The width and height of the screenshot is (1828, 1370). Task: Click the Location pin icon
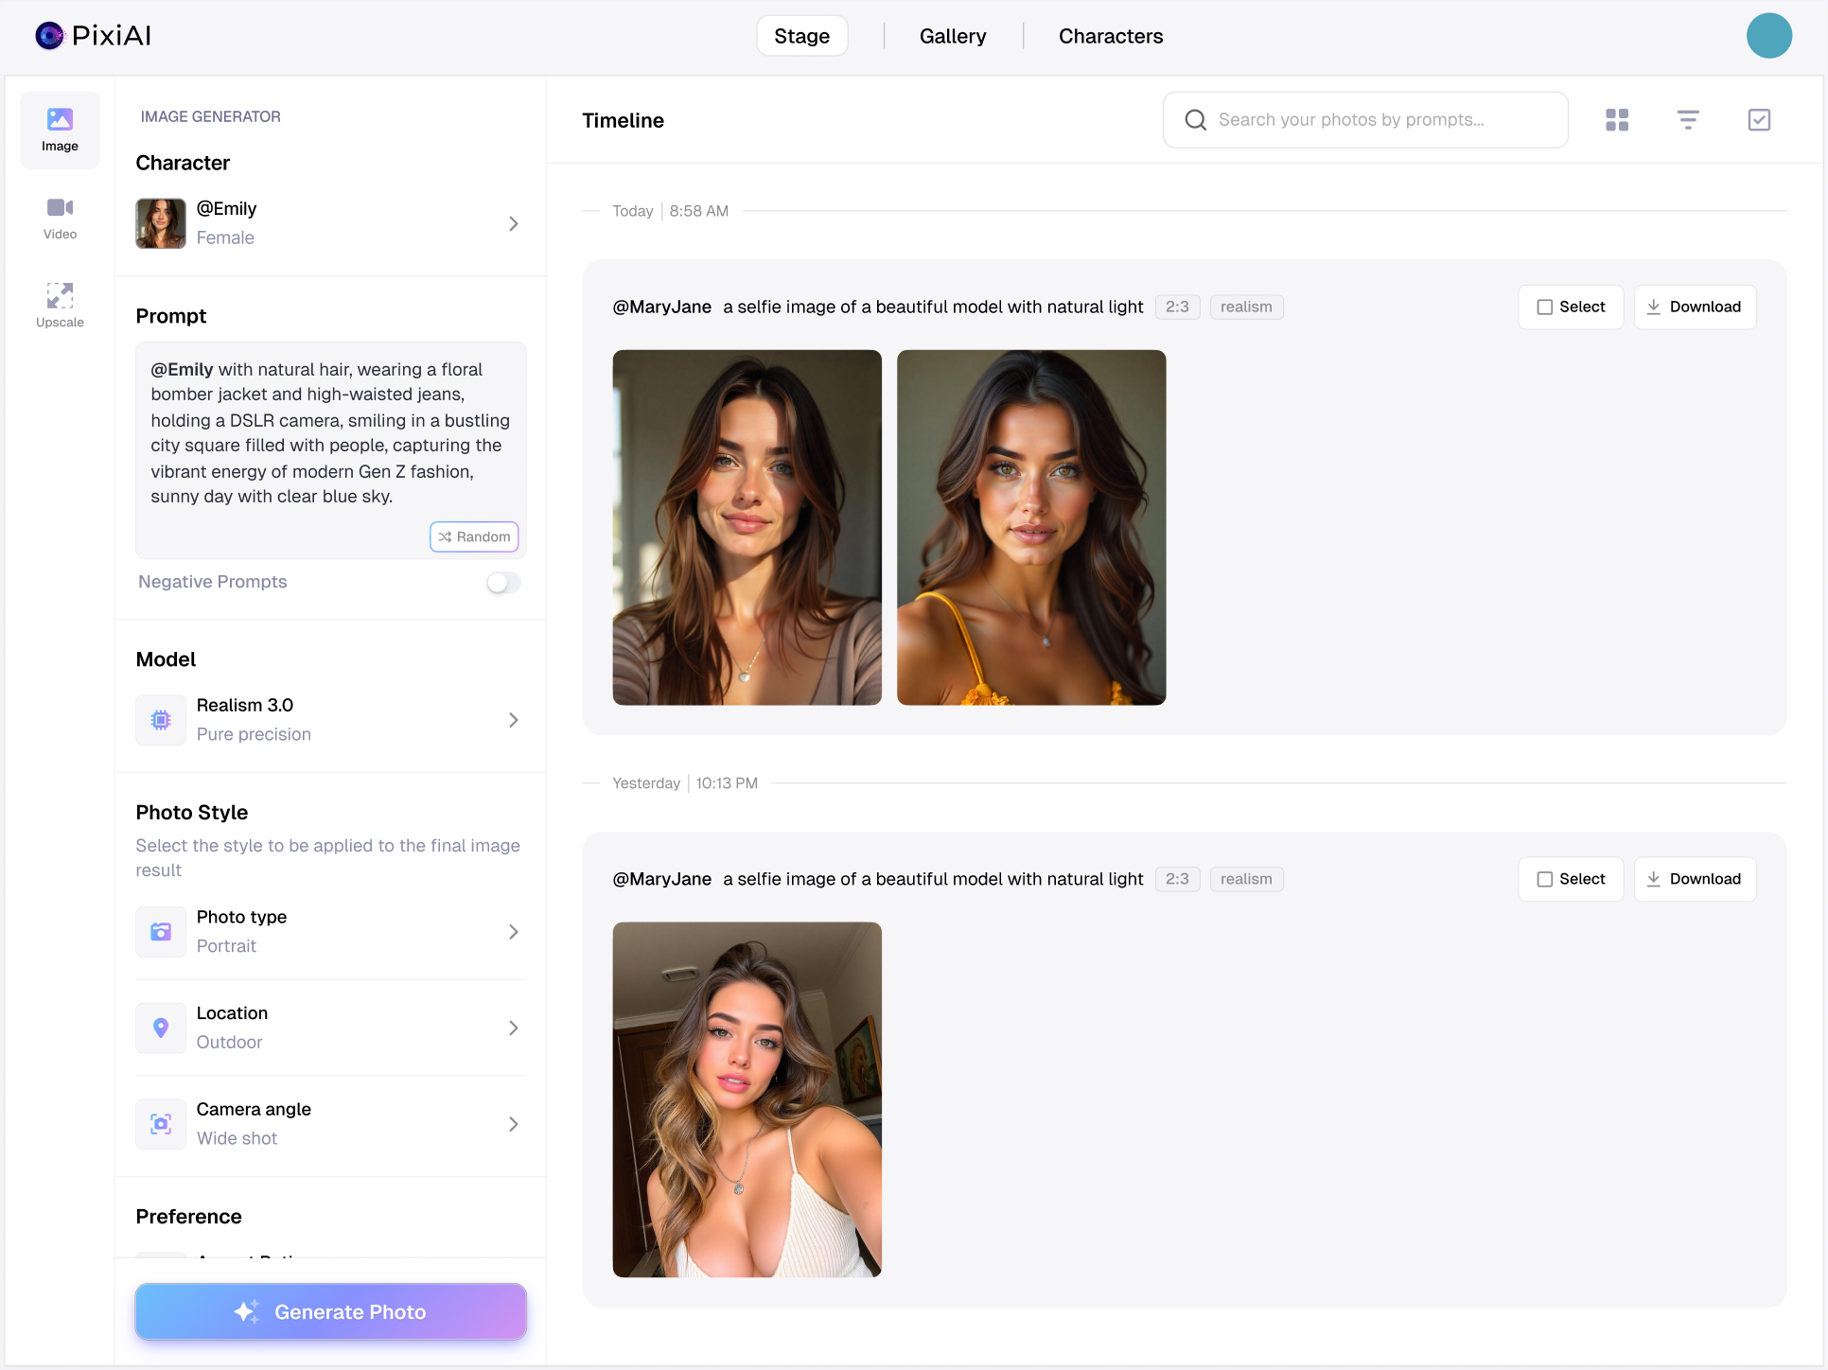(x=161, y=1027)
